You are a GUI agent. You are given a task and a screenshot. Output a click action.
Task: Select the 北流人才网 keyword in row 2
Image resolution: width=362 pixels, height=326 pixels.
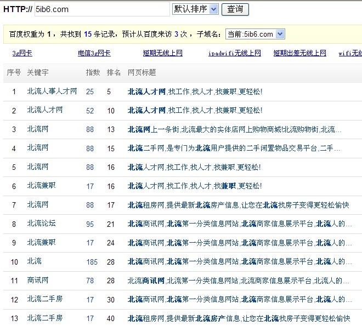[45, 110]
